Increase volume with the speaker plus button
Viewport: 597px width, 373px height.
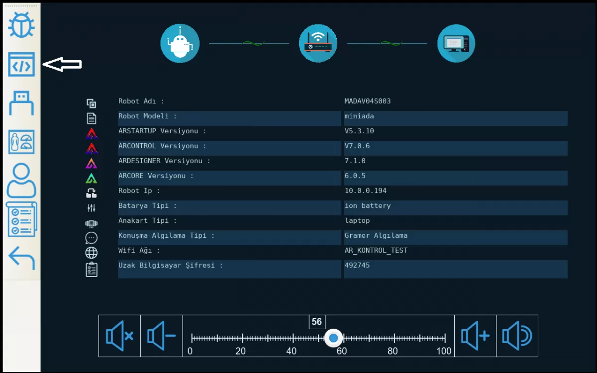pos(475,336)
